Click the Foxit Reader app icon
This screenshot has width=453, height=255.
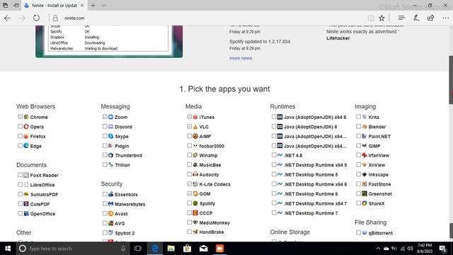coord(26,175)
